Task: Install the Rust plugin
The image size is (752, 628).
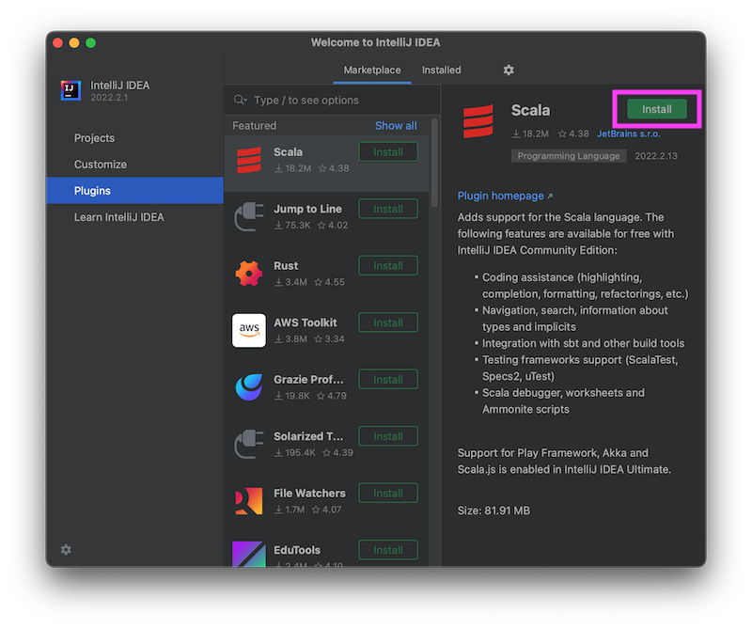Action: [388, 266]
